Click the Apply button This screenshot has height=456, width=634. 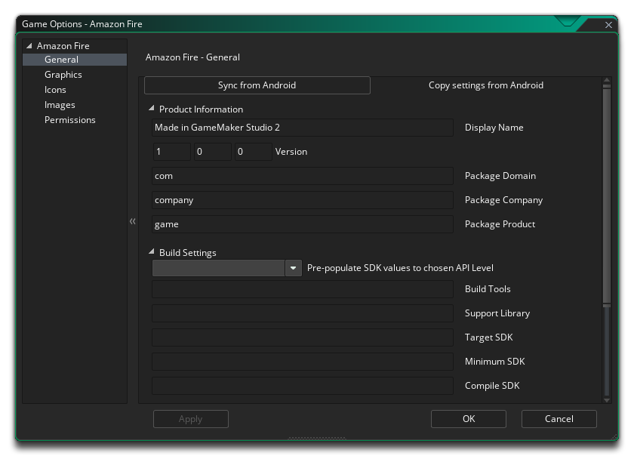click(190, 419)
